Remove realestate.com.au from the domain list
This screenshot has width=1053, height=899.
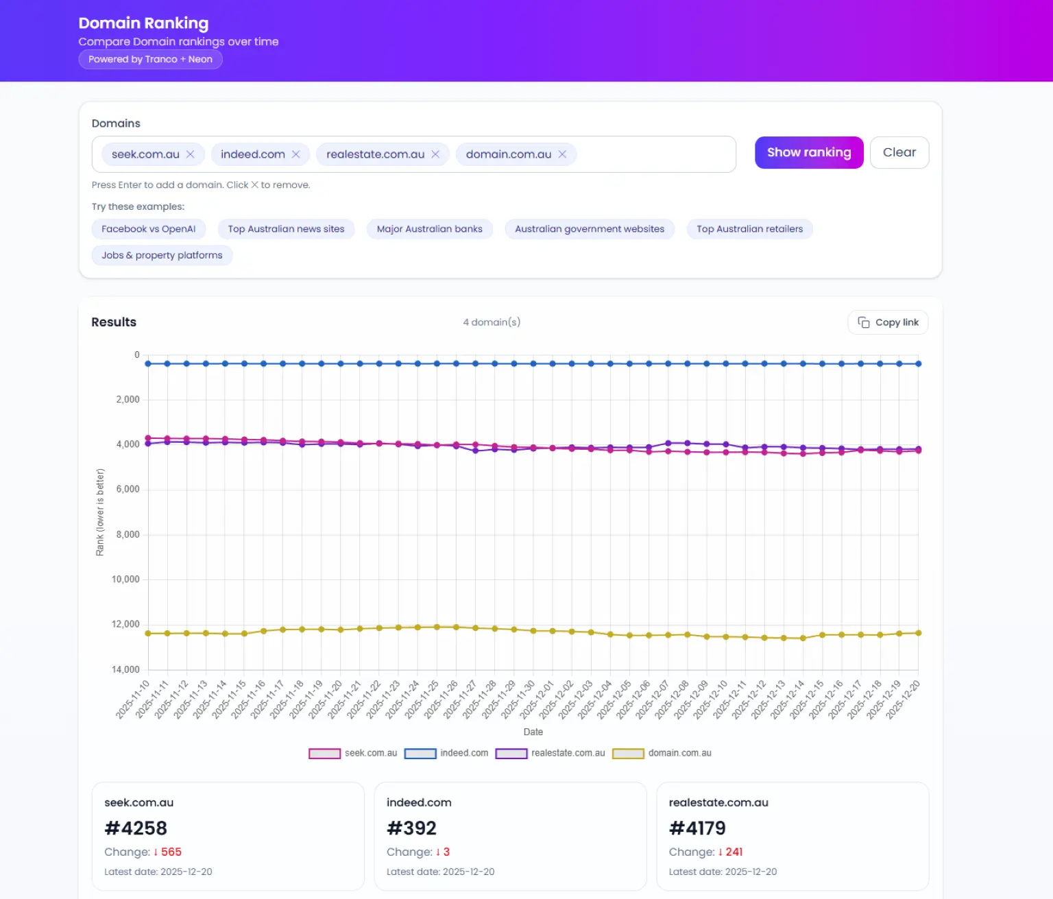pos(434,154)
